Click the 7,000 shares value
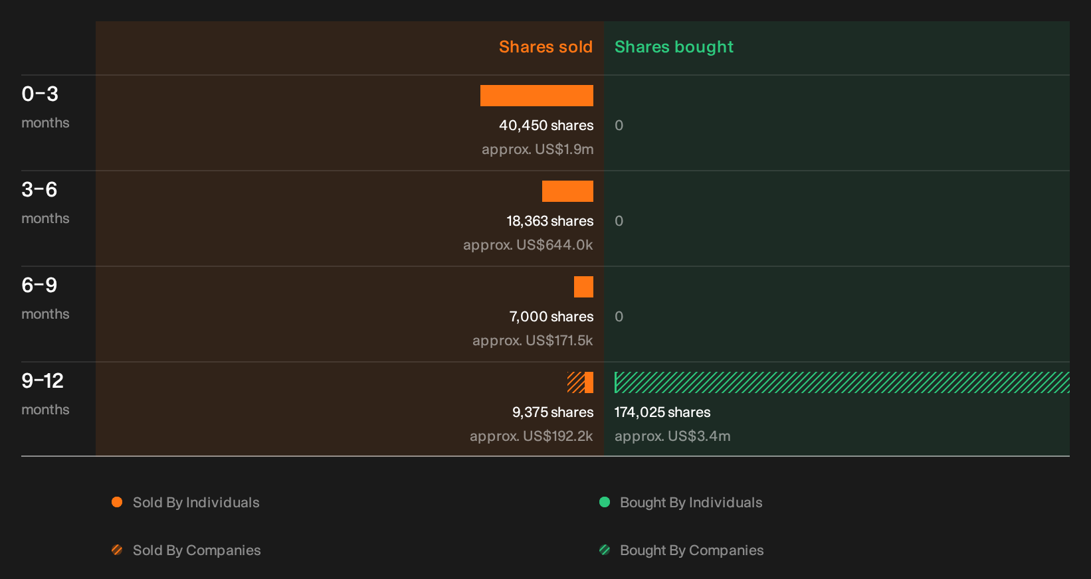The width and height of the screenshot is (1091, 579). [551, 317]
